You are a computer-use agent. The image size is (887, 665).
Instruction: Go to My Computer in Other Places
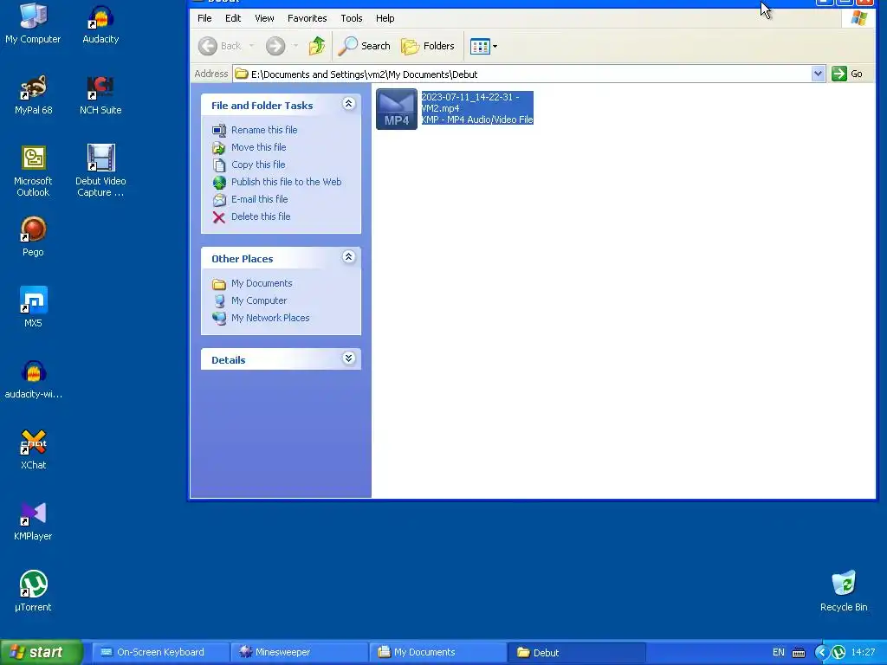click(x=259, y=300)
